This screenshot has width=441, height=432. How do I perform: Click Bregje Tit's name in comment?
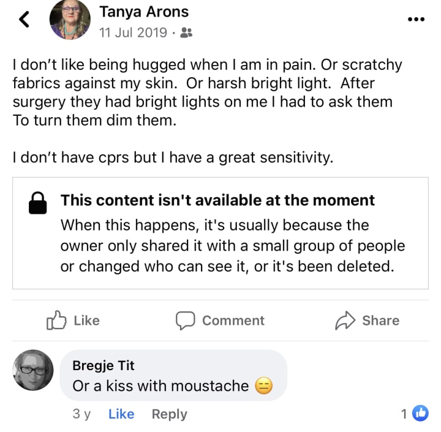pyautogui.click(x=104, y=366)
